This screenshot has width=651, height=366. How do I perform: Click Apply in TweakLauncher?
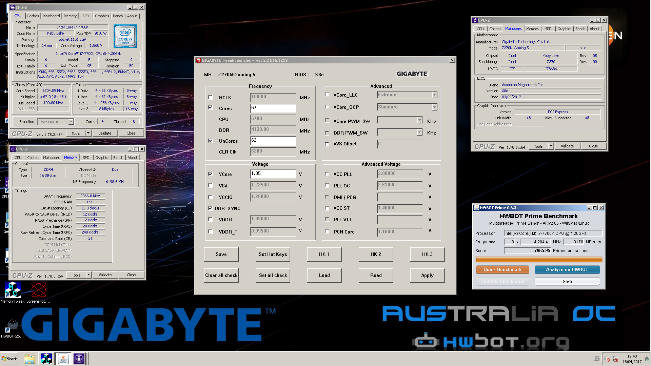427,275
